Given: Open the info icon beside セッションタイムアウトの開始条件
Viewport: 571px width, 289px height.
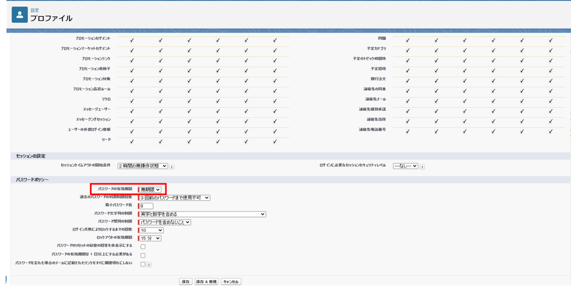Looking at the screenshot, I should [x=172, y=167].
